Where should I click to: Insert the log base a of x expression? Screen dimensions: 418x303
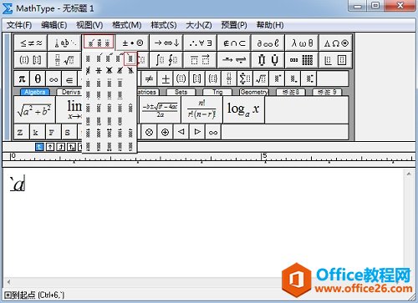point(243,109)
